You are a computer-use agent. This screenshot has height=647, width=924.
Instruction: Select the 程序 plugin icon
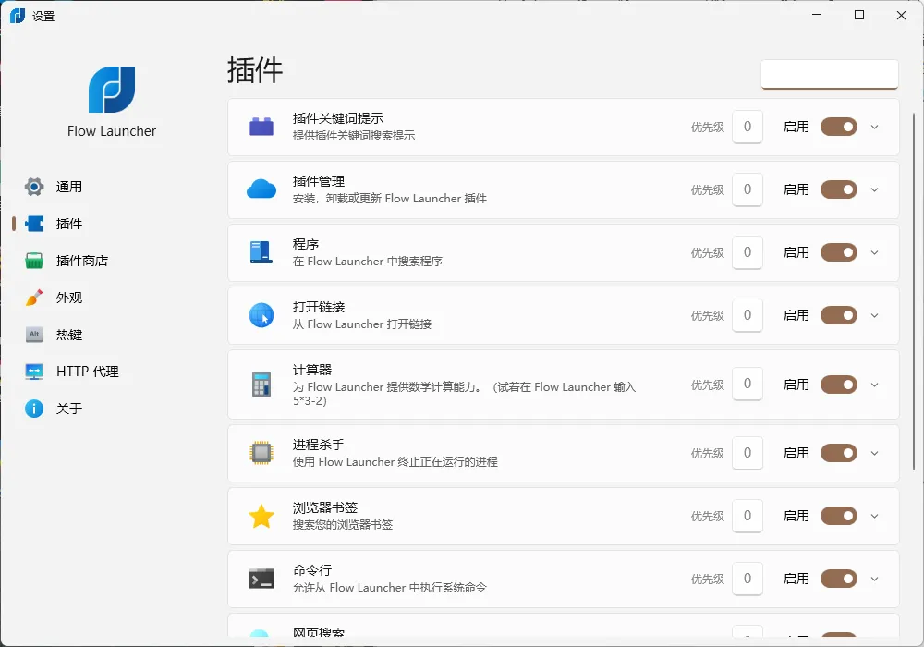click(261, 252)
